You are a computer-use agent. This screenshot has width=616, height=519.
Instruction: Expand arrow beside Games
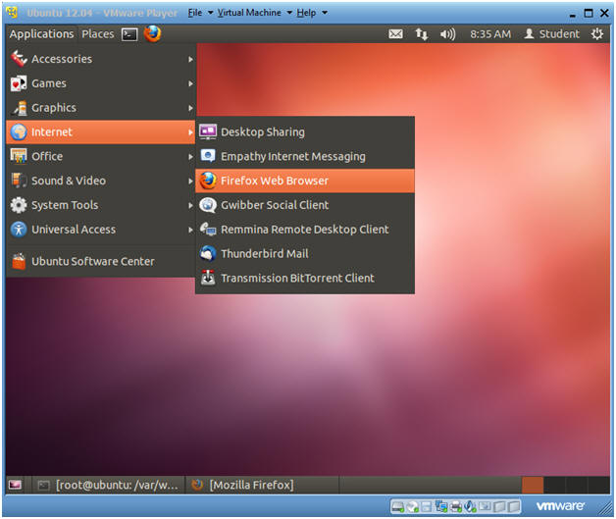pos(190,83)
